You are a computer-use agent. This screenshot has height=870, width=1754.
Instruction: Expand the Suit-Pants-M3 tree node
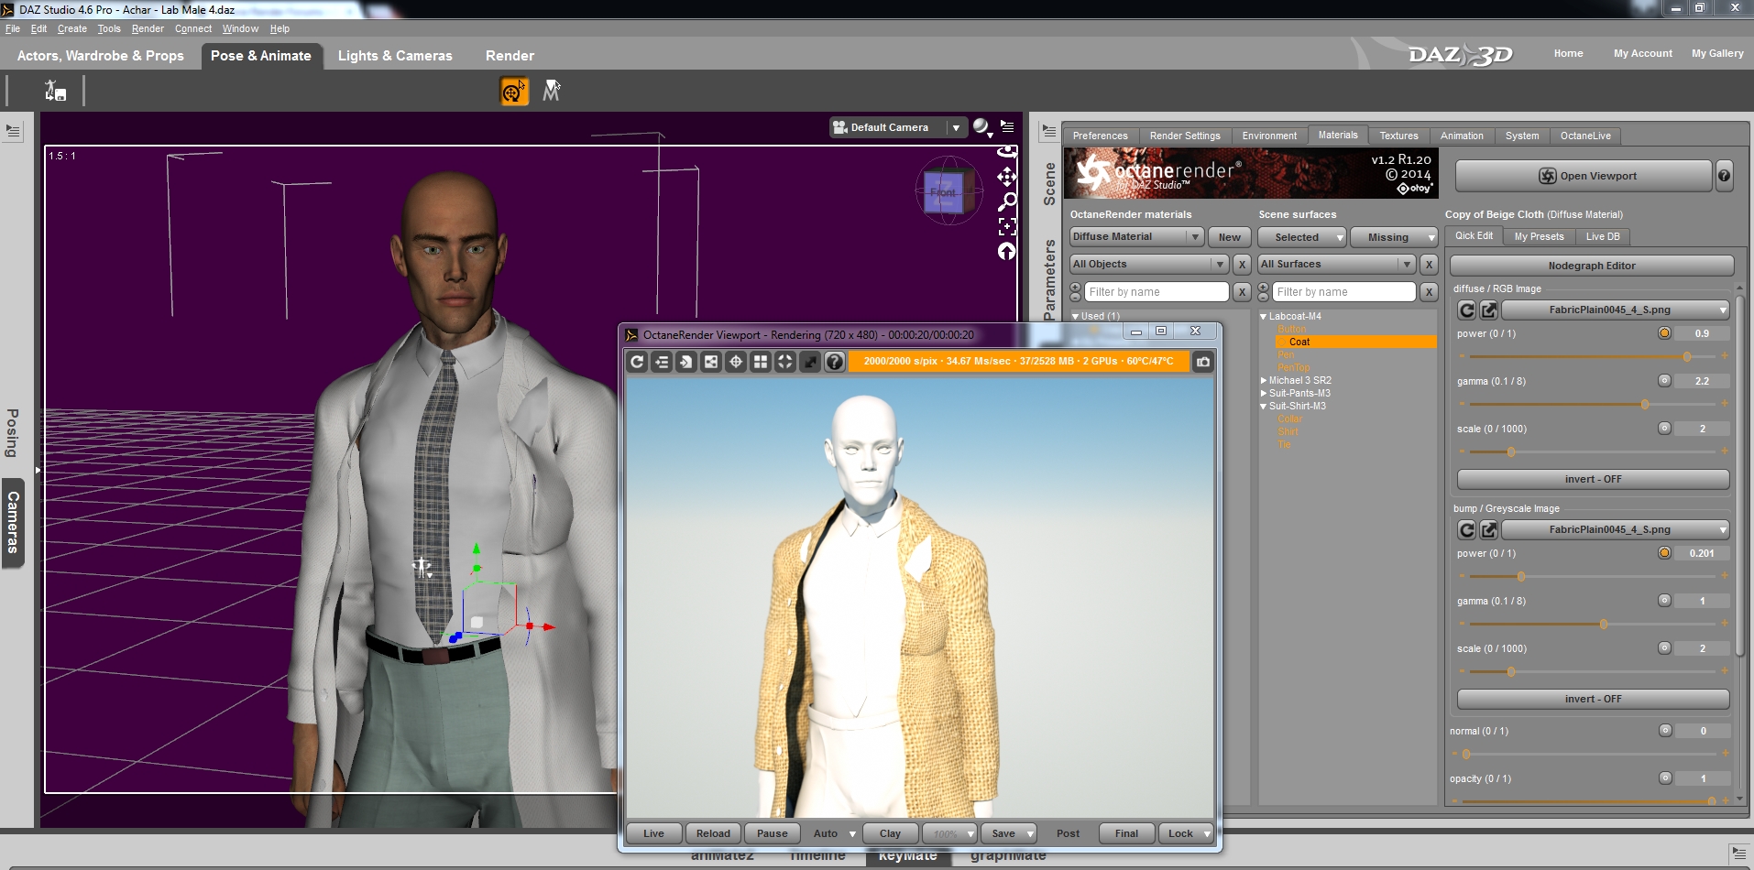coord(1264,394)
